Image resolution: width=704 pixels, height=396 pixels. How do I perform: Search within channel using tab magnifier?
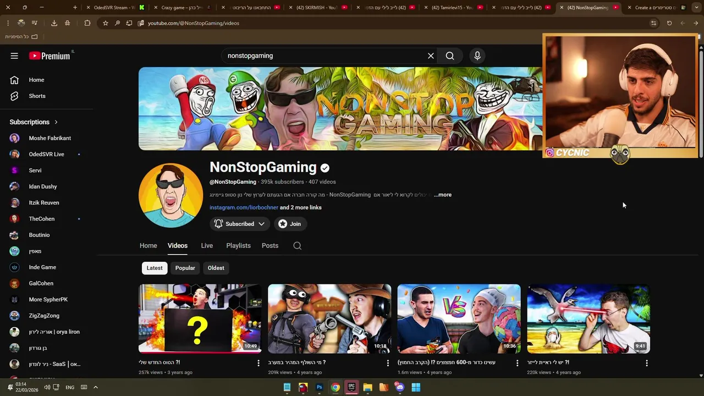tap(297, 246)
